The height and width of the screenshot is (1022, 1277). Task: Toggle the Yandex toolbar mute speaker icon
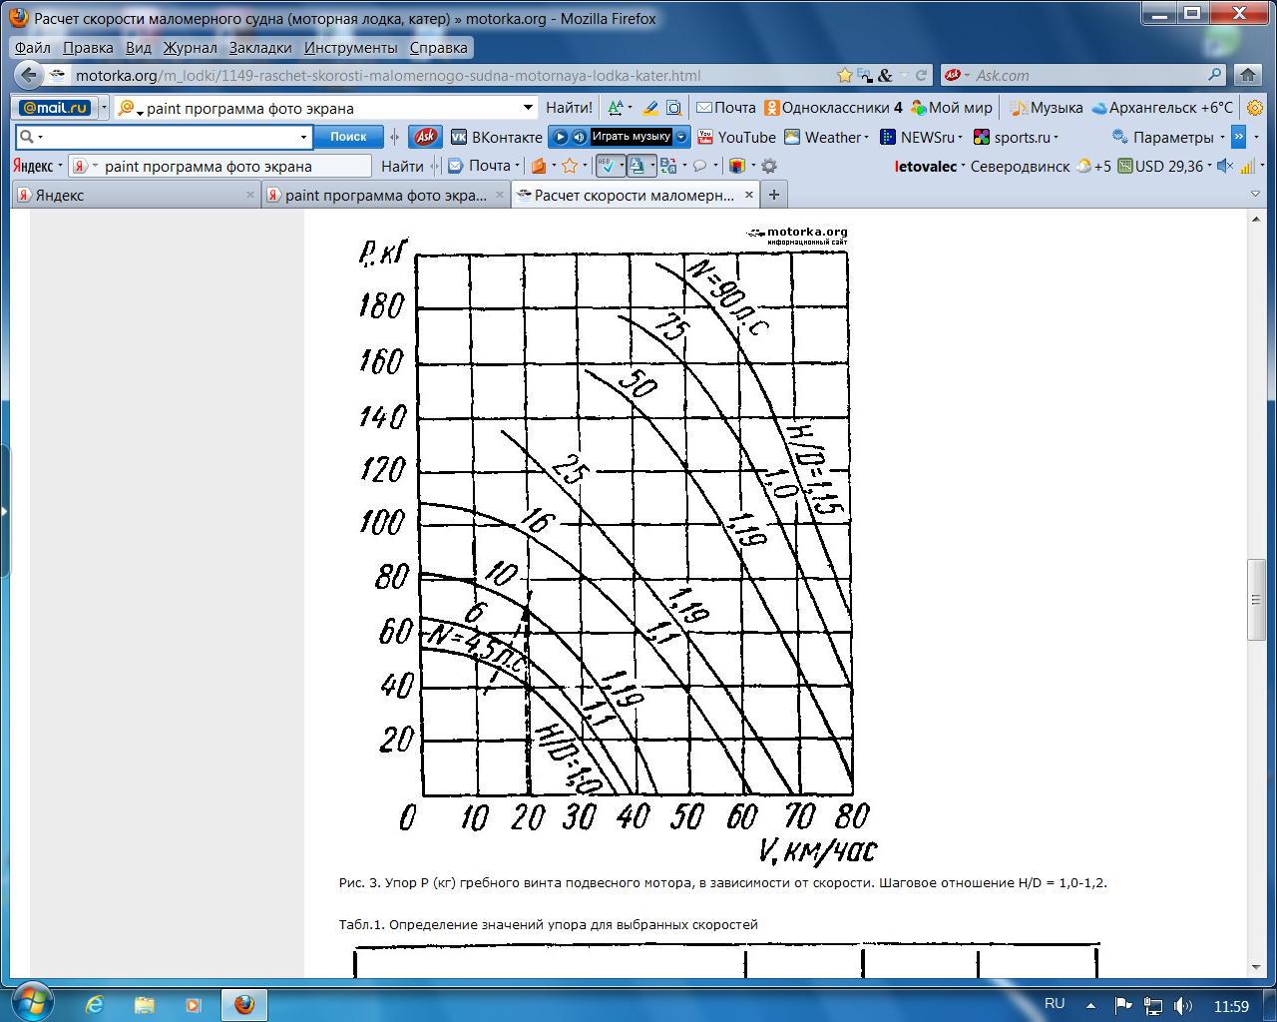[1225, 166]
